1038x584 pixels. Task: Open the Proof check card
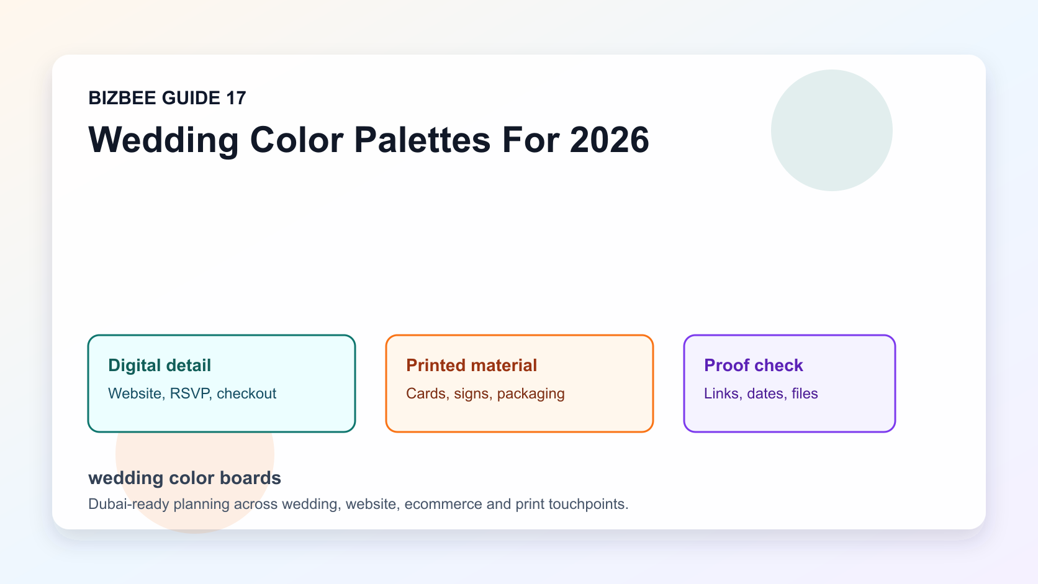[x=790, y=384]
